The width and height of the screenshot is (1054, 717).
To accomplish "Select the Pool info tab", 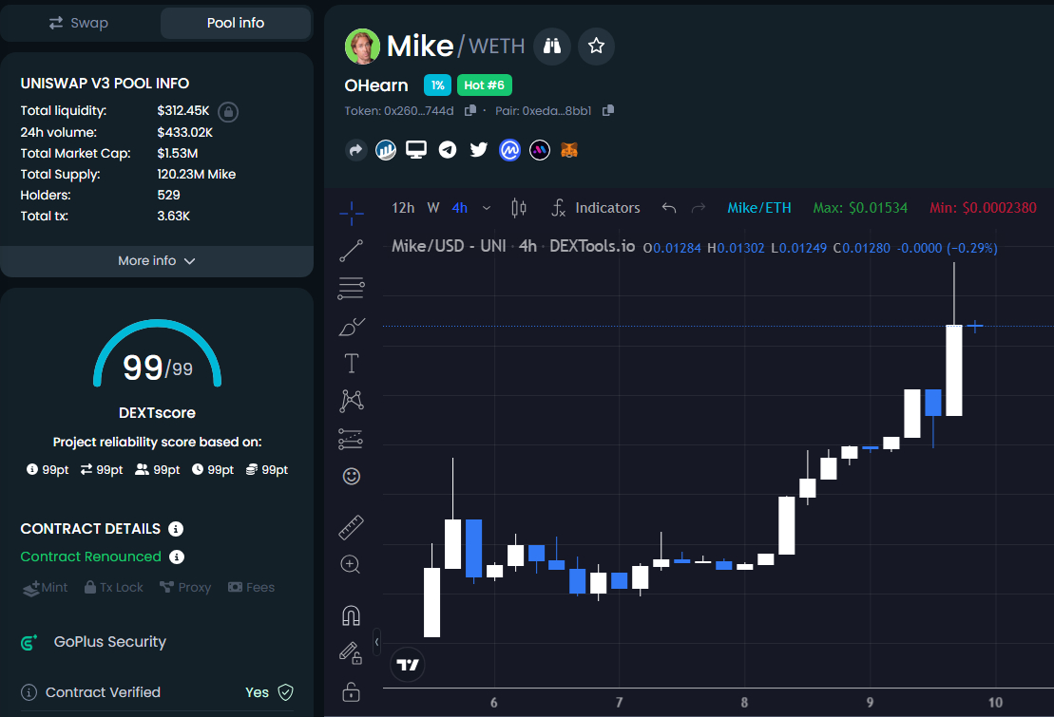I will pyautogui.click(x=236, y=23).
